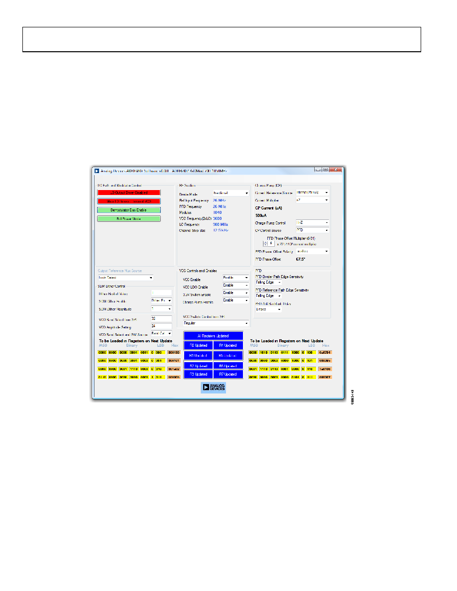Click the R7 Updated button
This screenshot has width=457, height=591.
coord(228,374)
